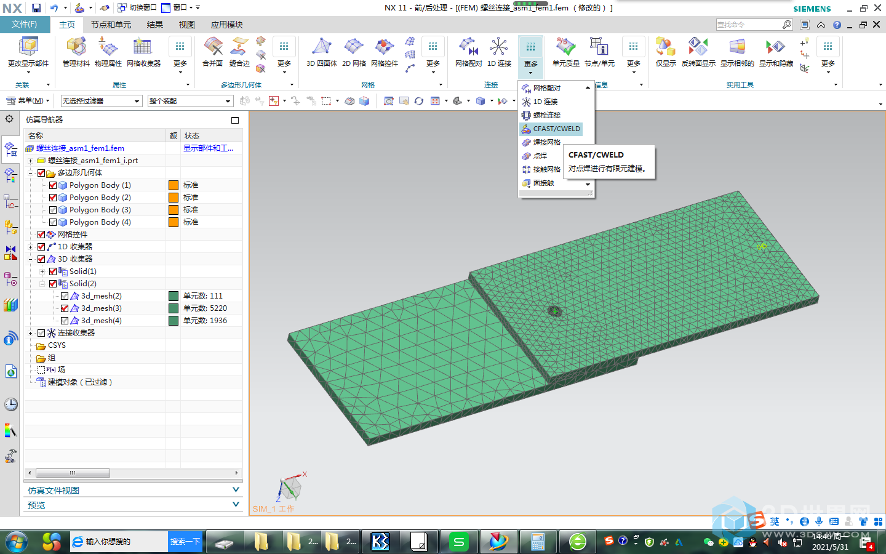The image size is (886, 554).
Task: Open navigator settings gear icon
Action: (9, 119)
